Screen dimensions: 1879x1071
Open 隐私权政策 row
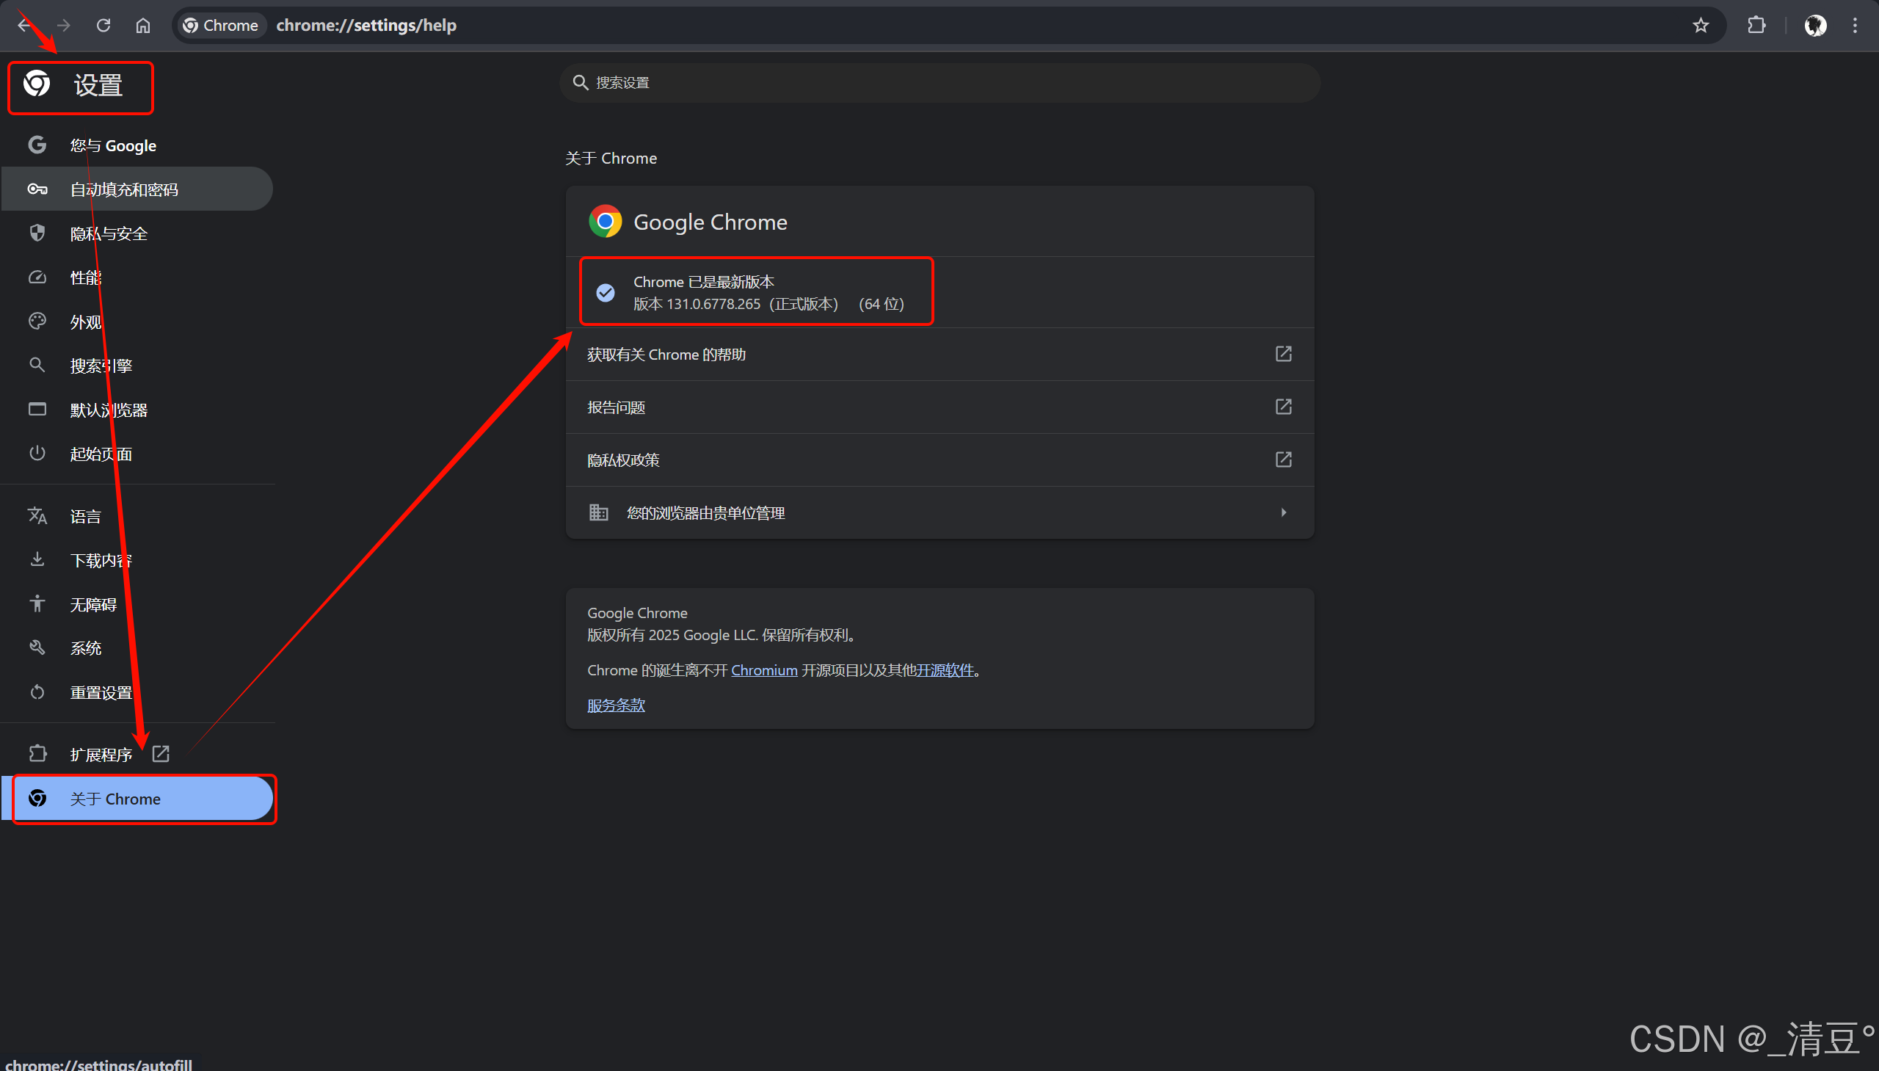[940, 460]
